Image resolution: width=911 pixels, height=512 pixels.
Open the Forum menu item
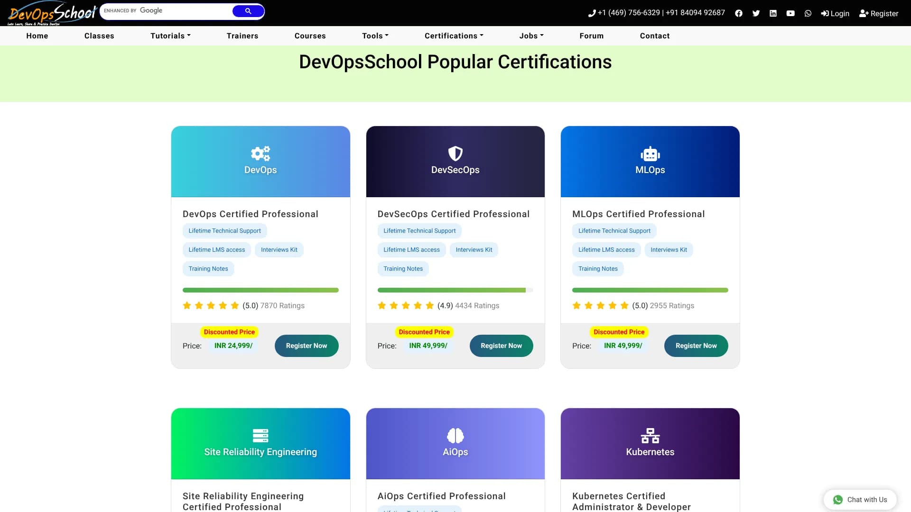click(592, 36)
